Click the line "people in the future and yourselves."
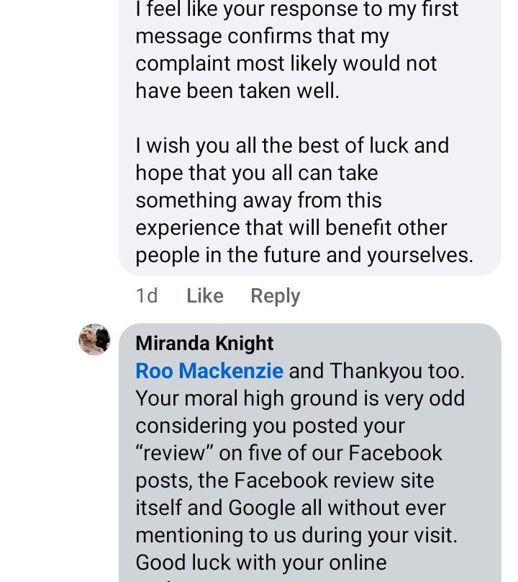The width and height of the screenshot is (518, 582). tap(304, 256)
